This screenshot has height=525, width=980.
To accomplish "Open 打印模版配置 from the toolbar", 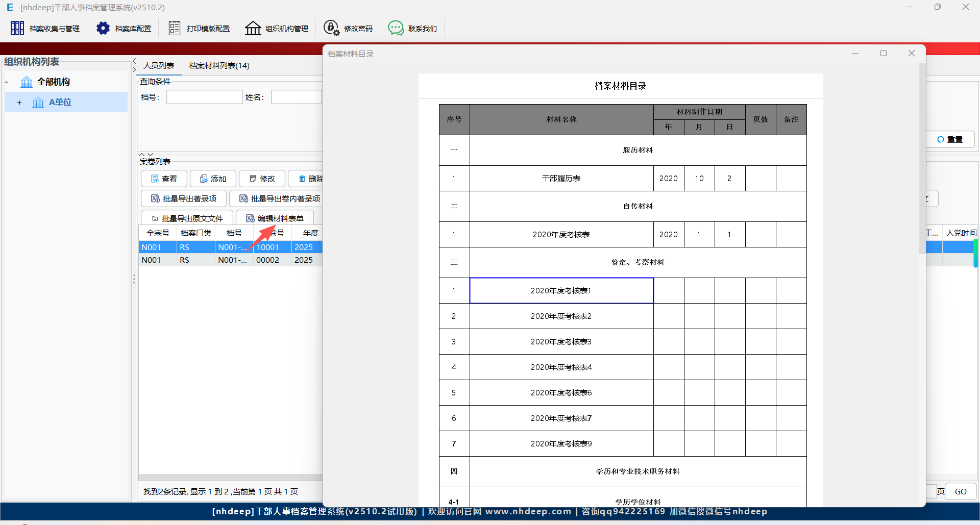I will pyautogui.click(x=175, y=28).
